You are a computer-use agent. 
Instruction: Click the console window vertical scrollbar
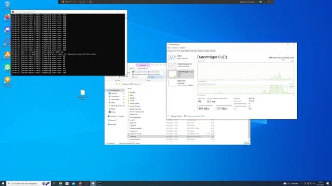click(x=126, y=44)
